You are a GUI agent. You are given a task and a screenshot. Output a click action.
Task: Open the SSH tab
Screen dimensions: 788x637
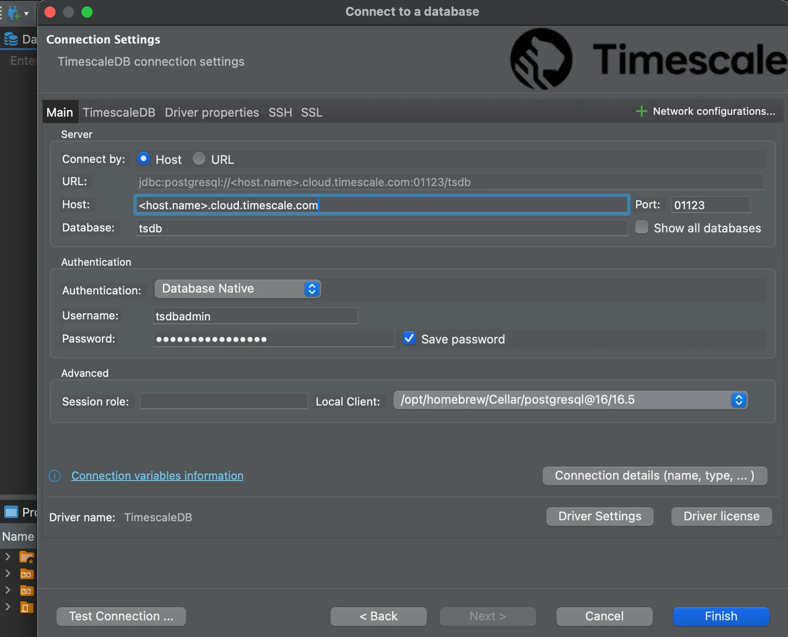tap(280, 112)
